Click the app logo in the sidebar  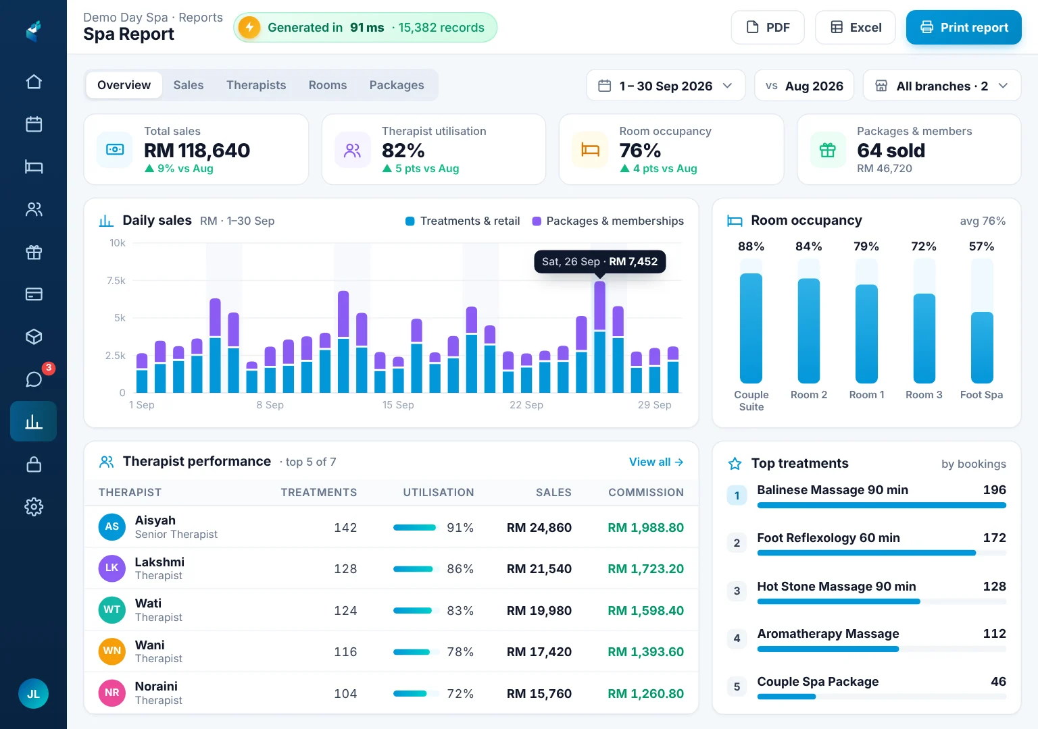click(34, 30)
